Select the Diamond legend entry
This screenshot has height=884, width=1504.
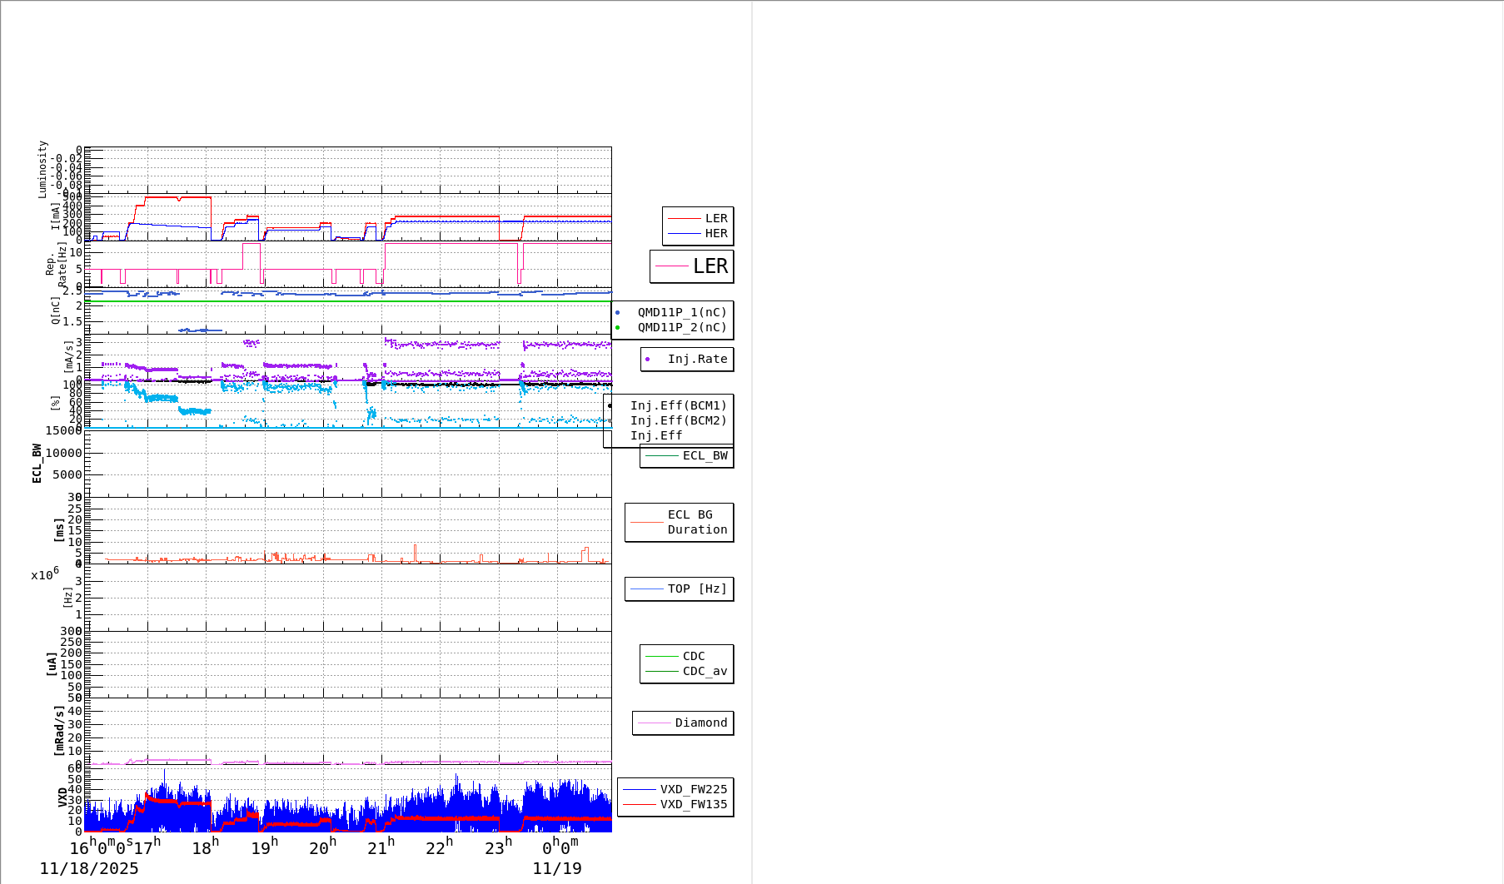pyautogui.click(x=700, y=723)
